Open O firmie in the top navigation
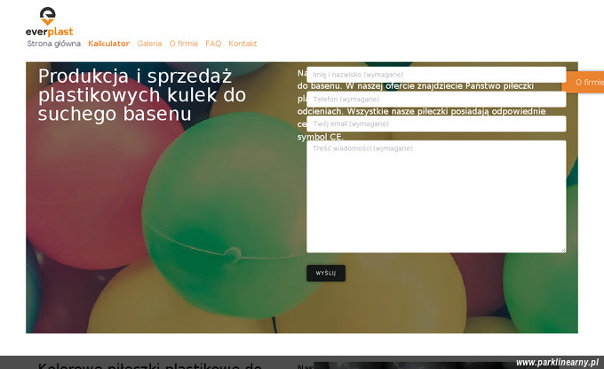 [184, 44]
